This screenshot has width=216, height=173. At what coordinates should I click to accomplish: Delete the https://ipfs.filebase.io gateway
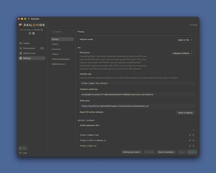193,140
